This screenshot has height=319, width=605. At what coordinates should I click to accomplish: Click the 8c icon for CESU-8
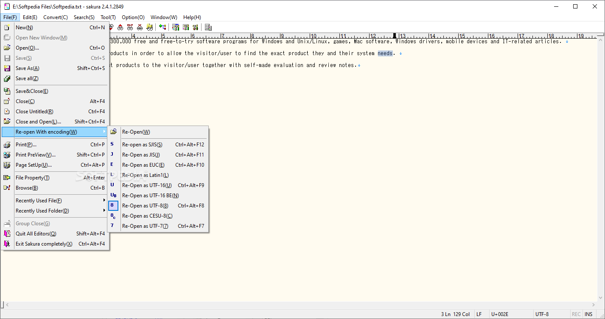(113, 216)
